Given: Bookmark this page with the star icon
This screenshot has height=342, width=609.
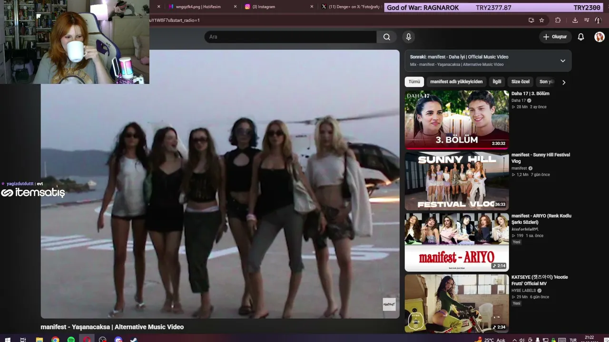Looking at the screenshot, I should (541, 20).
